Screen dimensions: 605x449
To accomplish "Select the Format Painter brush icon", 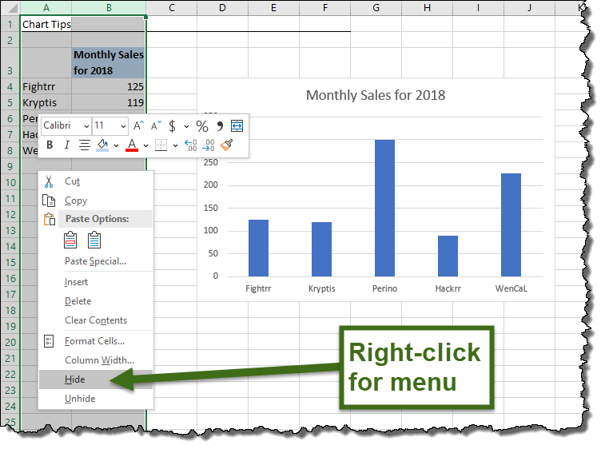I will point(226,145).
